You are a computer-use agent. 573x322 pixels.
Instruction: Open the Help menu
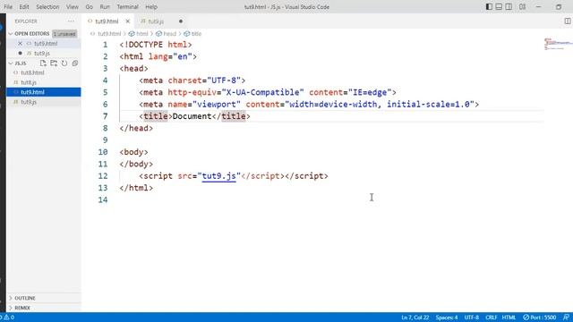pyautogui.click(x=151, y=6)
